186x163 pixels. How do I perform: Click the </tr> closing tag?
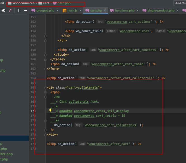(x=62, y=40)
